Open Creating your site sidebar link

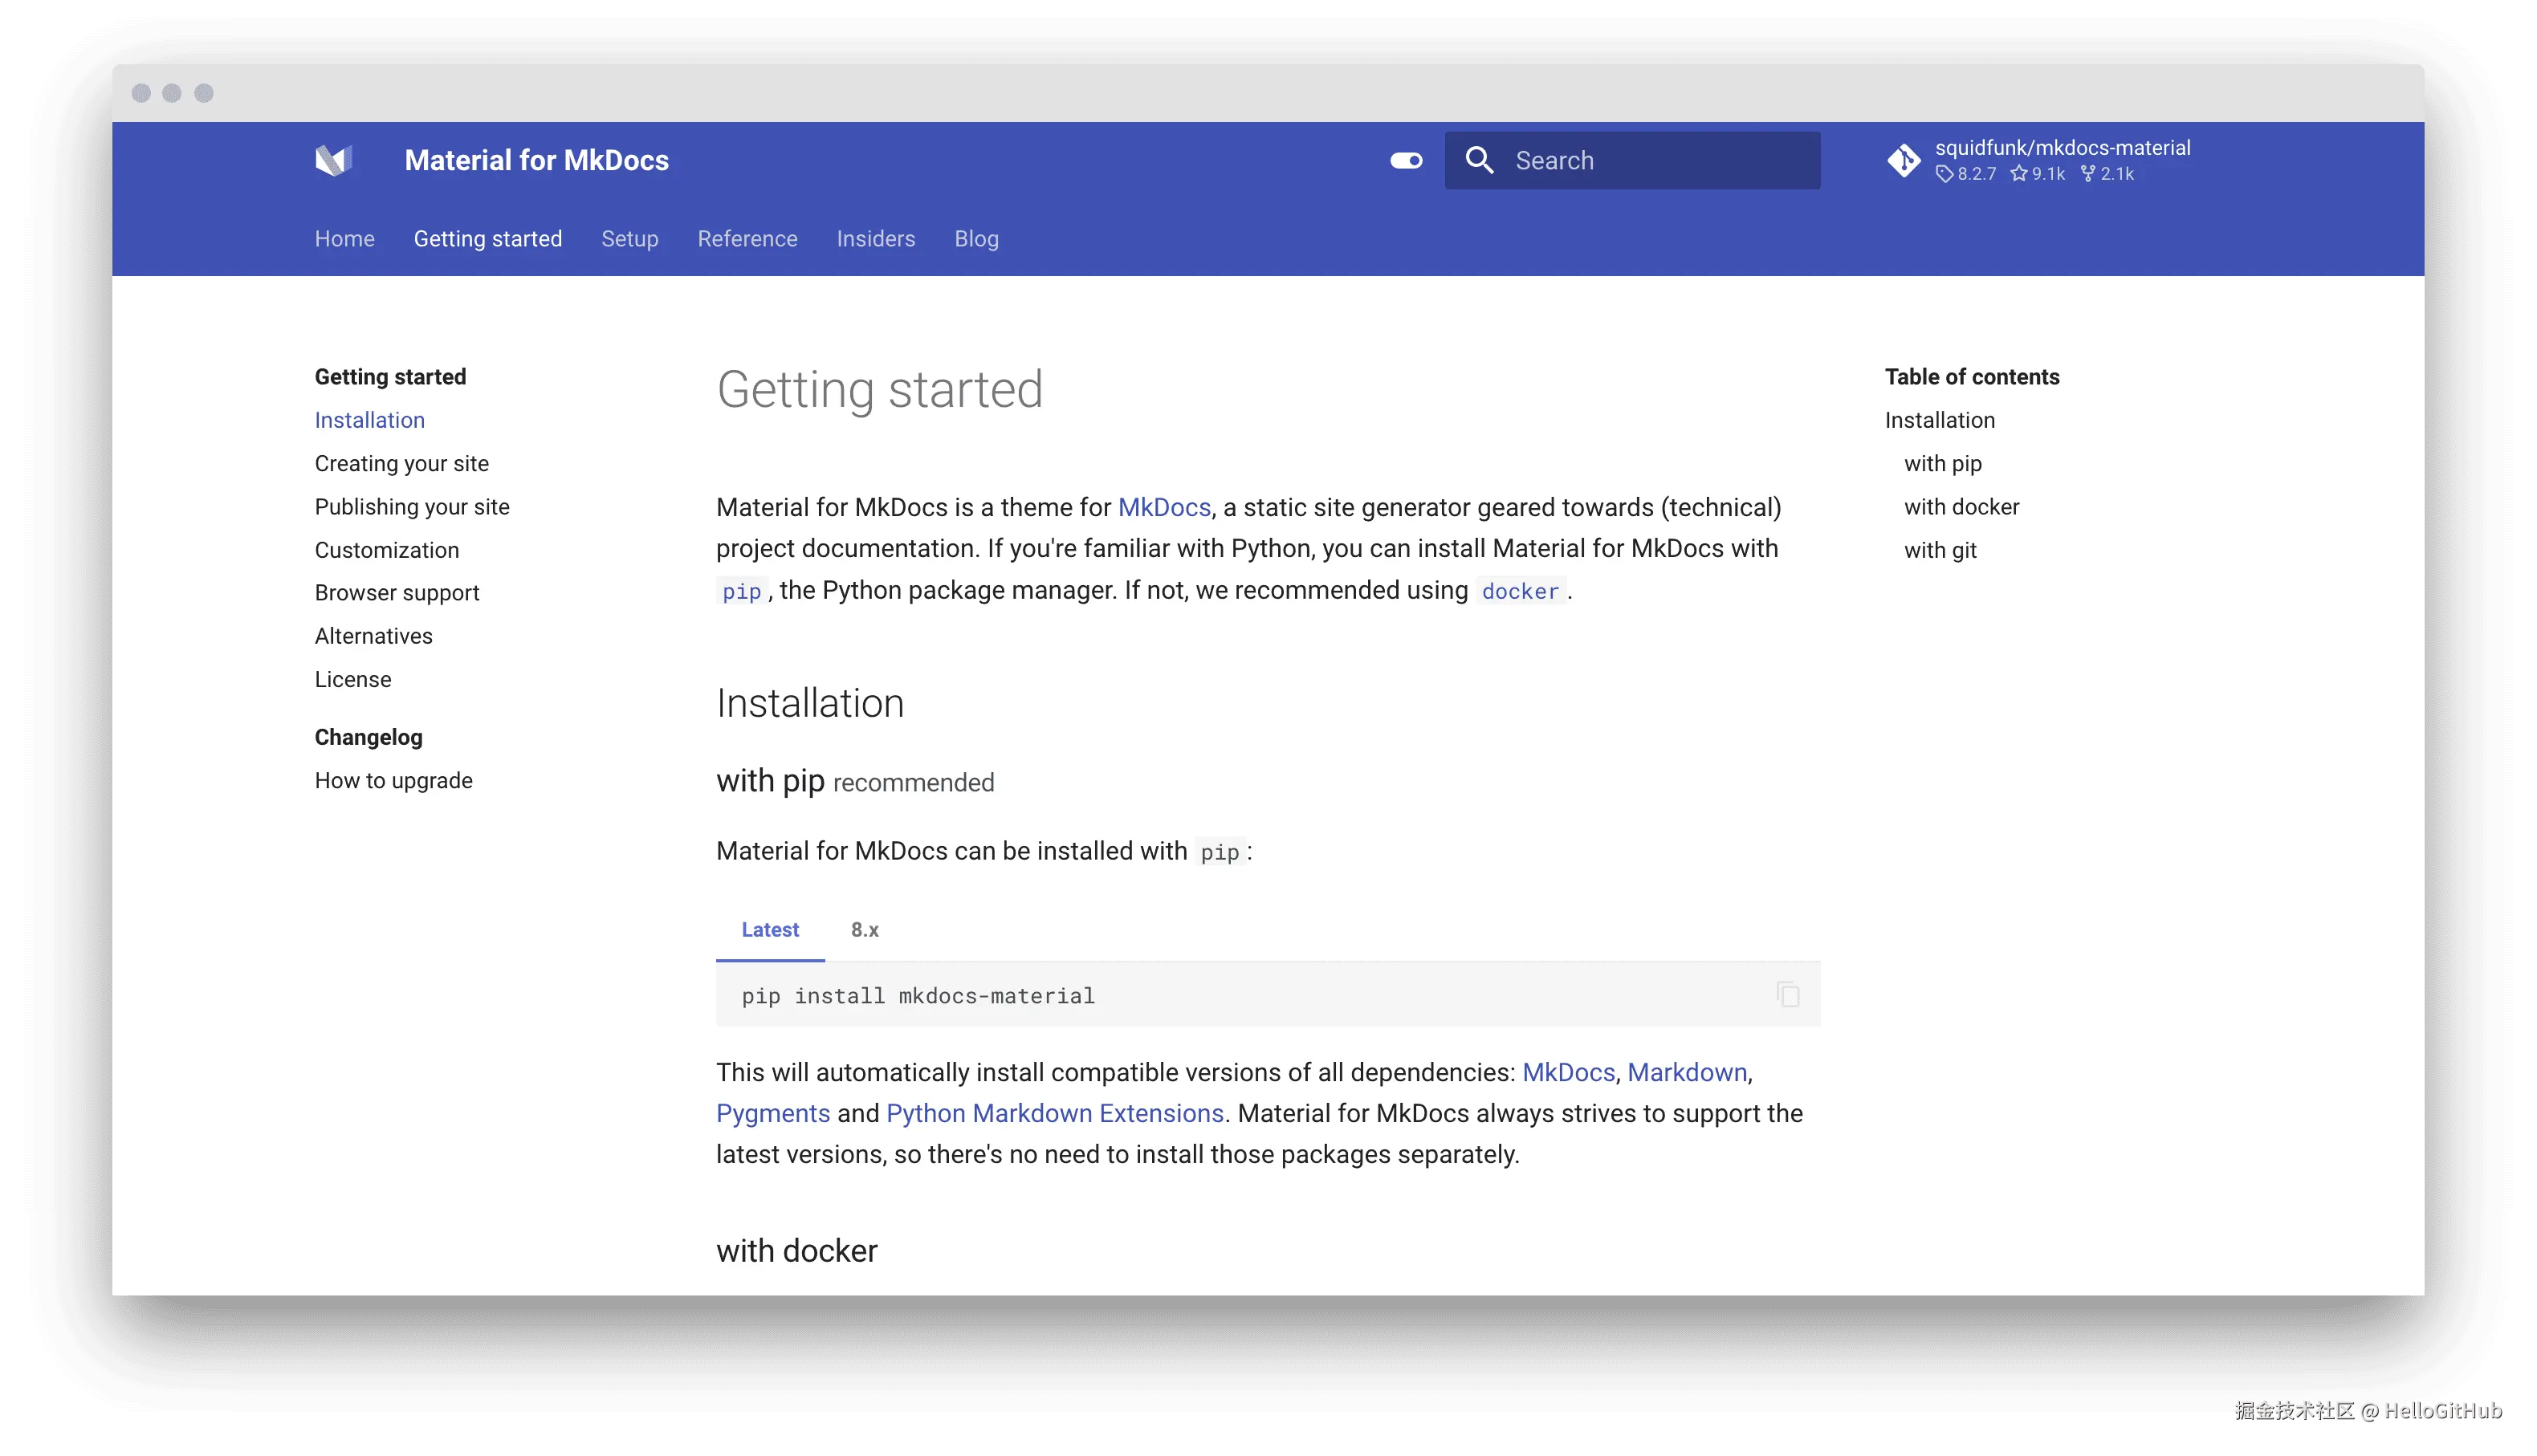point(401,464)
